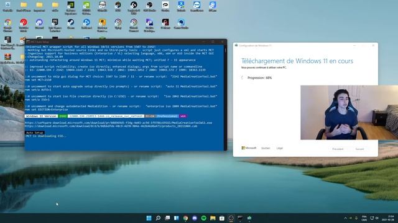Image resolution: width=398 pixels, height=223 pixels.
Task: Open Steam desktop shortcut
Action: 71,24
